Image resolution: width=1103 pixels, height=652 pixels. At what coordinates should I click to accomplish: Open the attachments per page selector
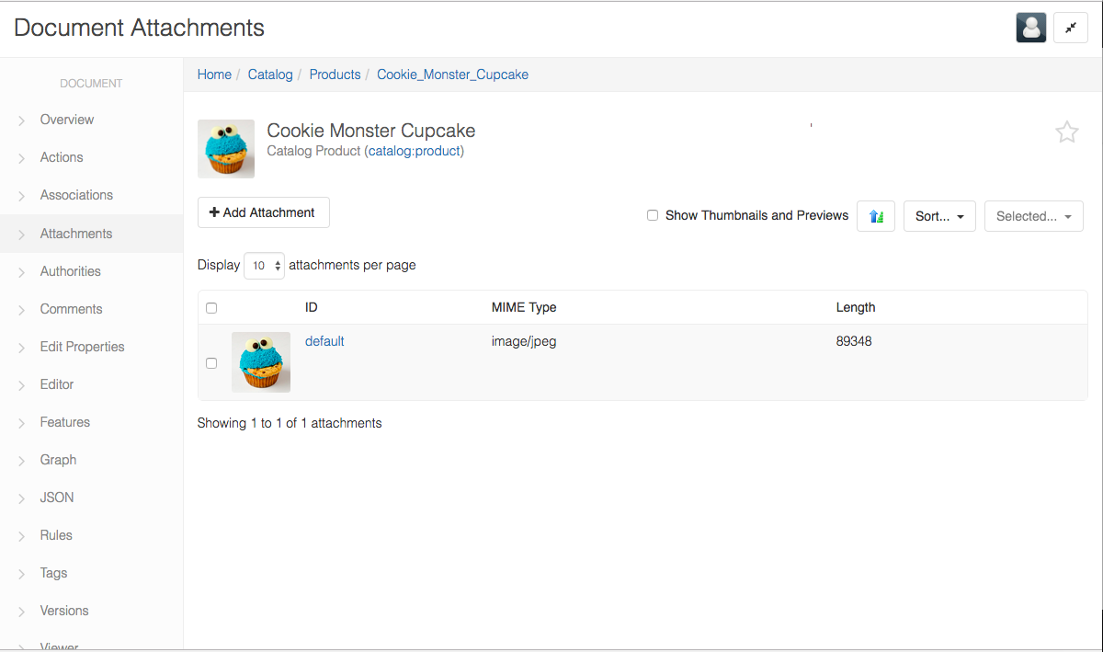264,266
